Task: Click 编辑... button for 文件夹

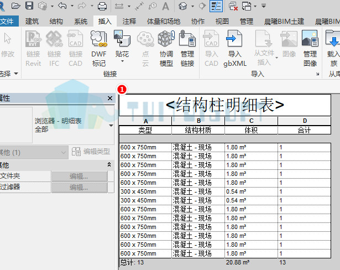Action: (79, 176)
